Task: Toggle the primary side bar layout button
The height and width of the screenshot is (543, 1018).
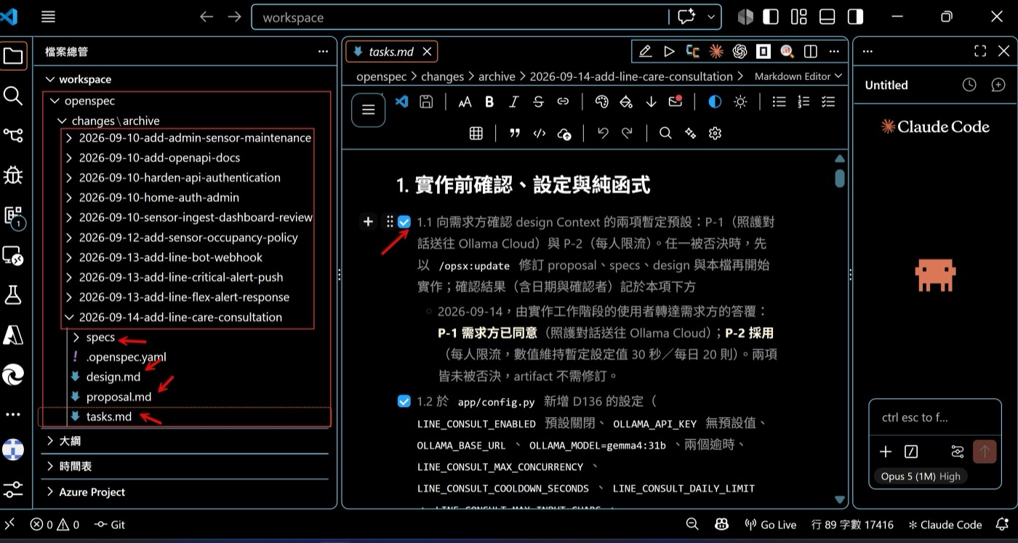Action: pyautogui.click(x=770, y=17)
